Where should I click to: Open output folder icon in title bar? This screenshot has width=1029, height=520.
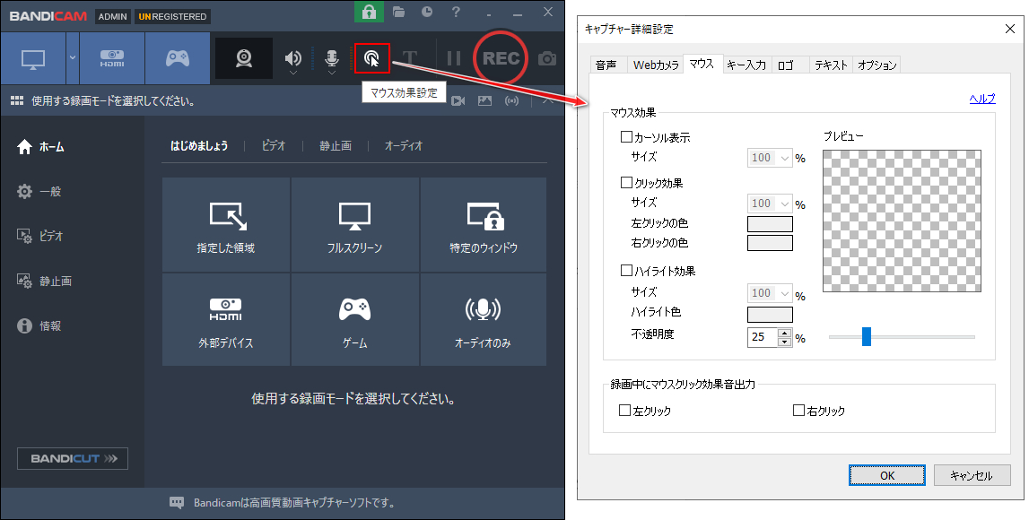398,12
